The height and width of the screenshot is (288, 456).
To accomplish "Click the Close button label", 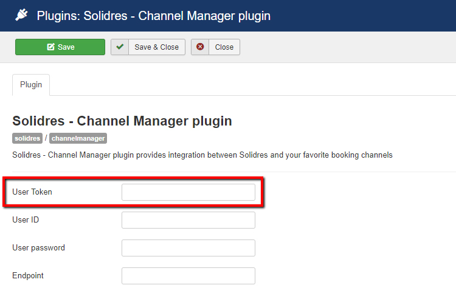I will [224, 47].
